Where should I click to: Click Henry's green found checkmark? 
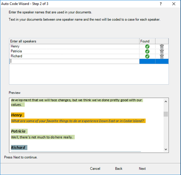point(147,47)
